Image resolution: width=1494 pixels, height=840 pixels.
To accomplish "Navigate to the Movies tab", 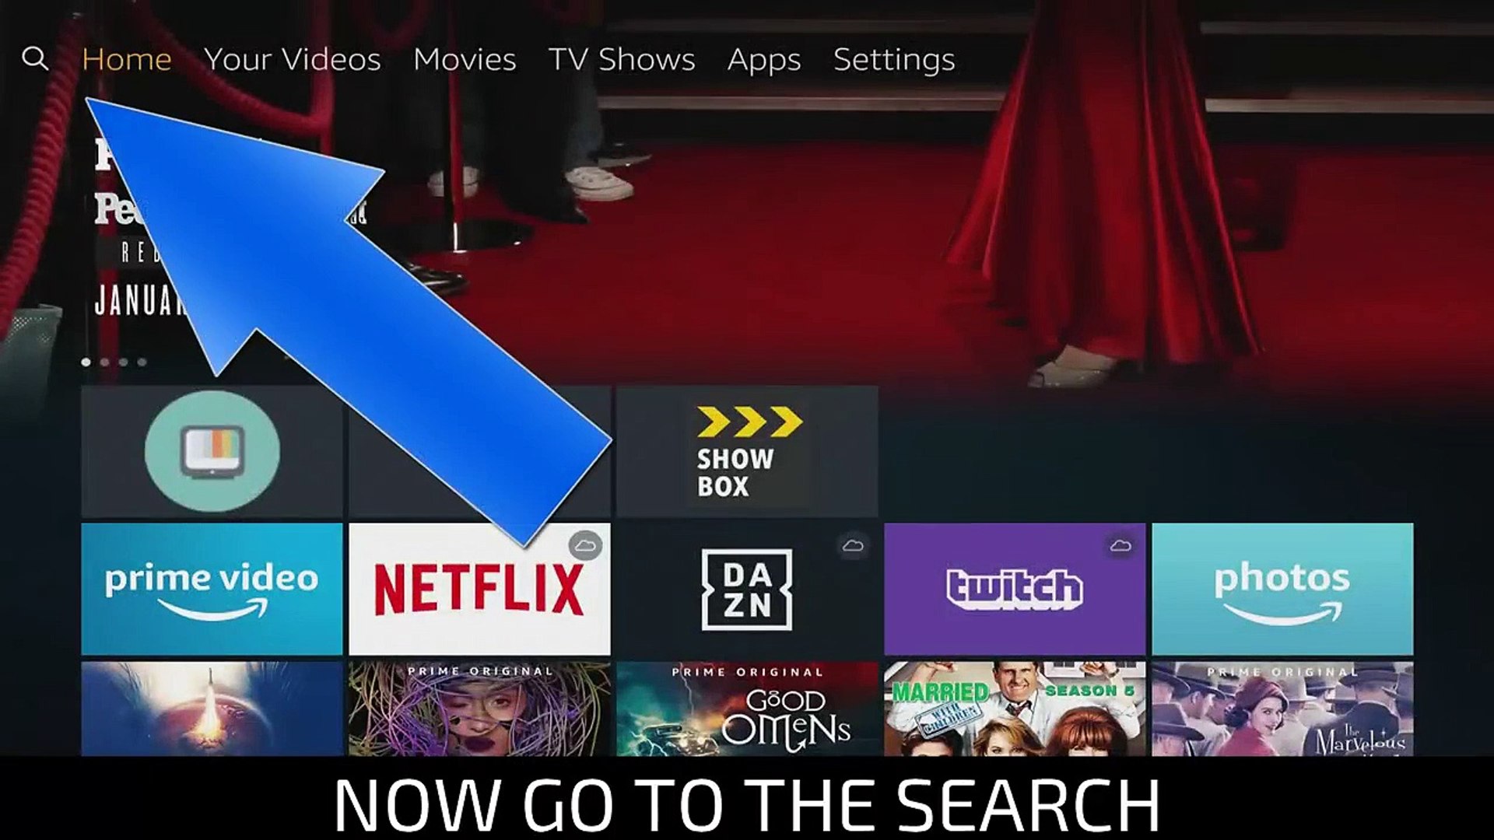I will (x=463, y=58).
